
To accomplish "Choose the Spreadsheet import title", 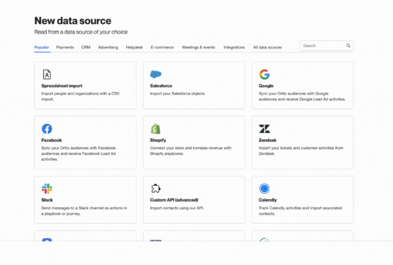I will 62,86.
